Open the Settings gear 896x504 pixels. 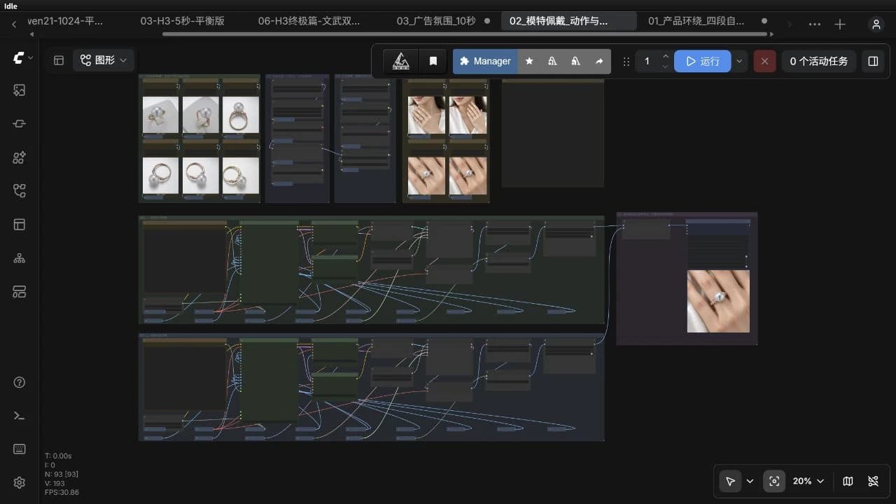click(19, 483)
